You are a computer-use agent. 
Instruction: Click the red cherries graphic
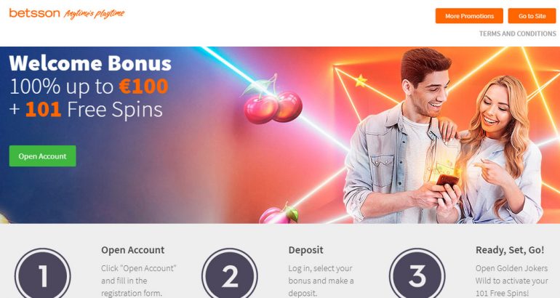273,101
